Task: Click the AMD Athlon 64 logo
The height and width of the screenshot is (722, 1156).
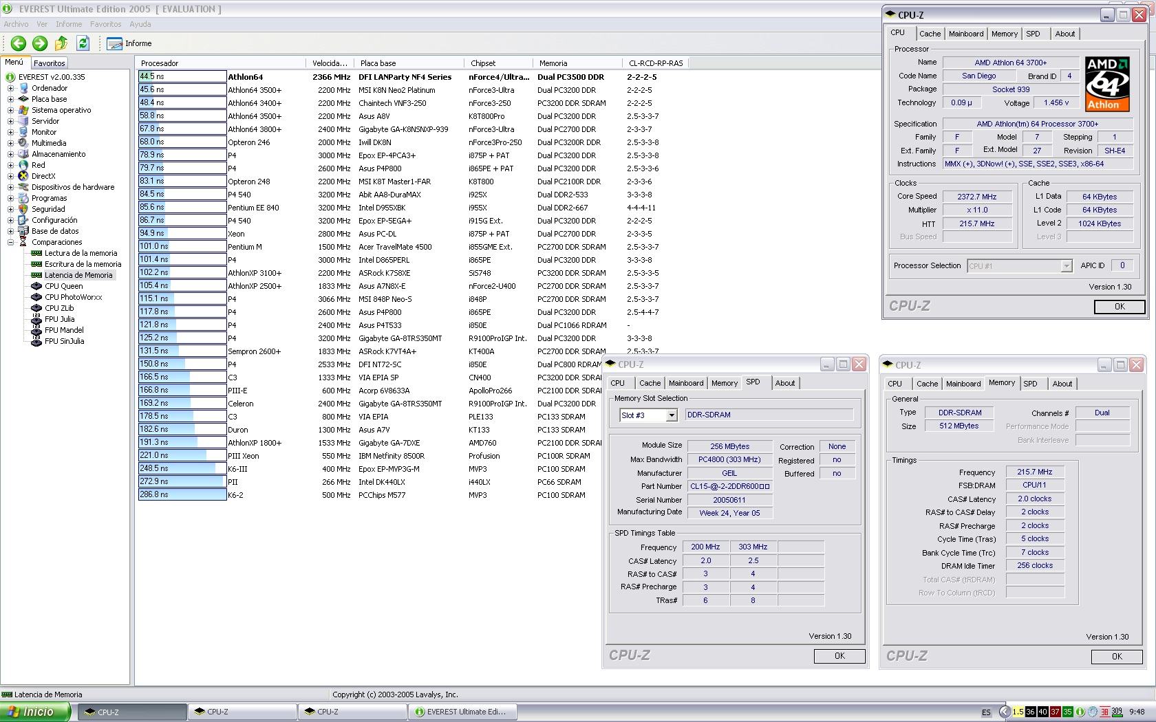Action: click(1107, 84)
